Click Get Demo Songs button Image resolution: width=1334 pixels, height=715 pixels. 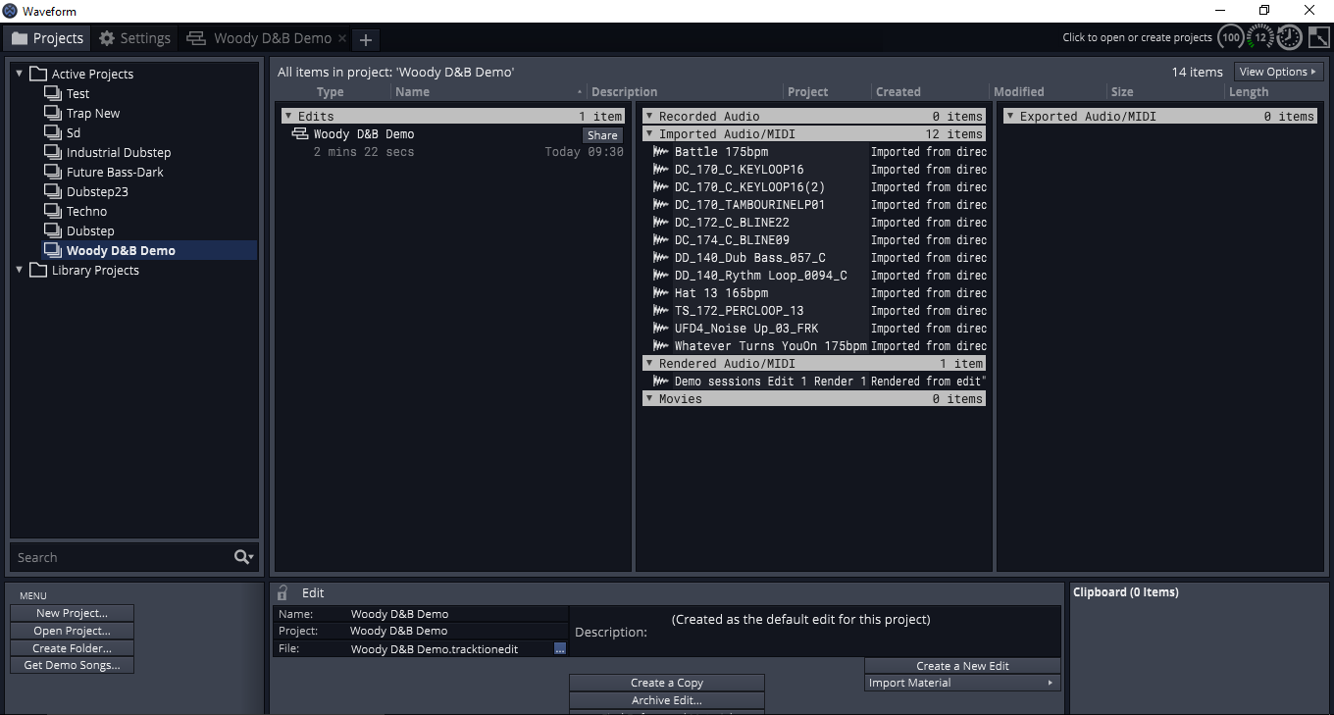coord(73,665)
